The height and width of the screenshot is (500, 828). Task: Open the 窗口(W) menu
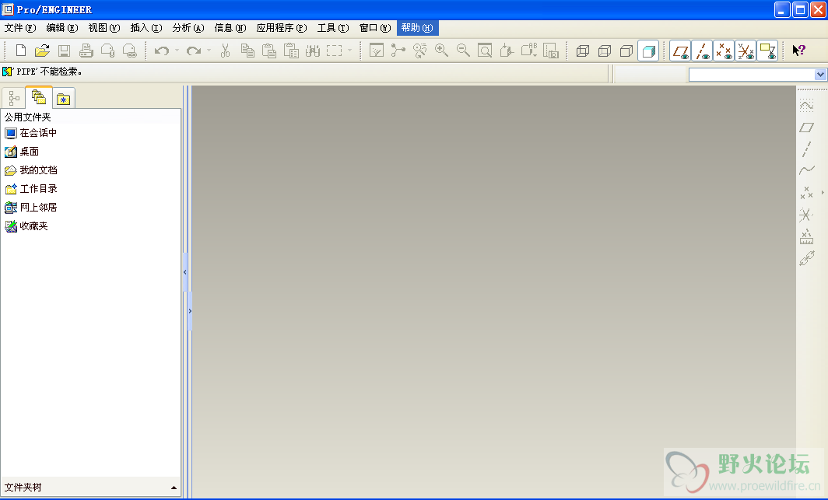coord(375,28)
